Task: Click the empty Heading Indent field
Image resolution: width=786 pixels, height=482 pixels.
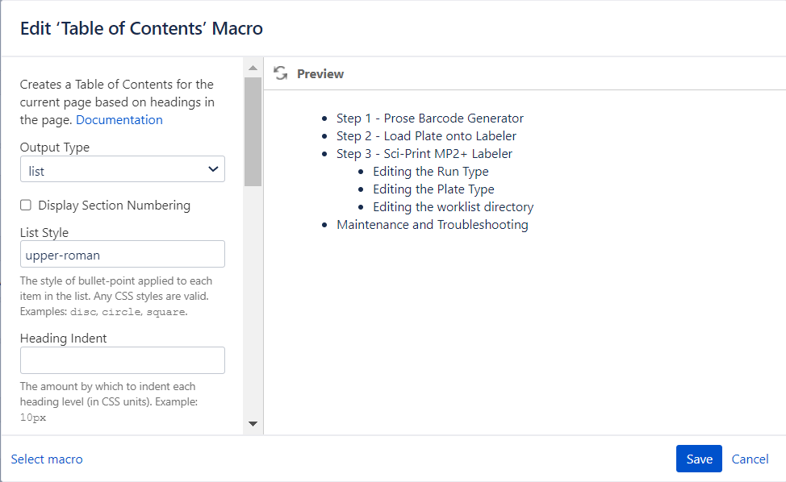Action: [x=122, y=360]
